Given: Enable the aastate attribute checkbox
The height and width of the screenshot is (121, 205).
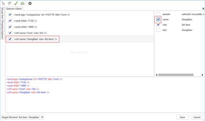Looking at the screenshot, I should coord(158,14).
